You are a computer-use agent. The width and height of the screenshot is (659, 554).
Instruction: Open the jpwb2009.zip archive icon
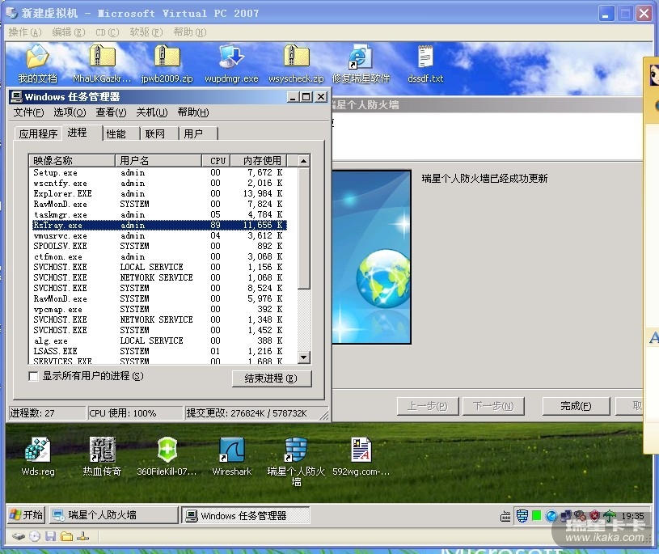(167, 57)
